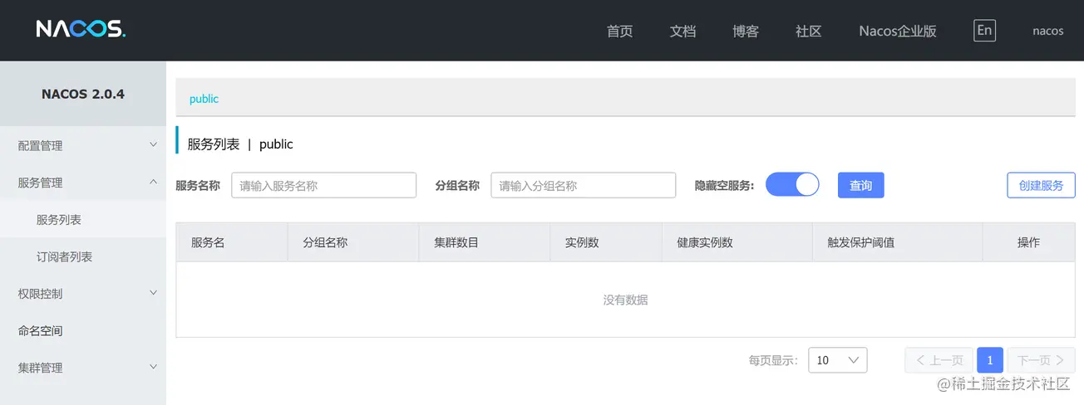Click the 服务列表 | public page heading

coord(240,144)
